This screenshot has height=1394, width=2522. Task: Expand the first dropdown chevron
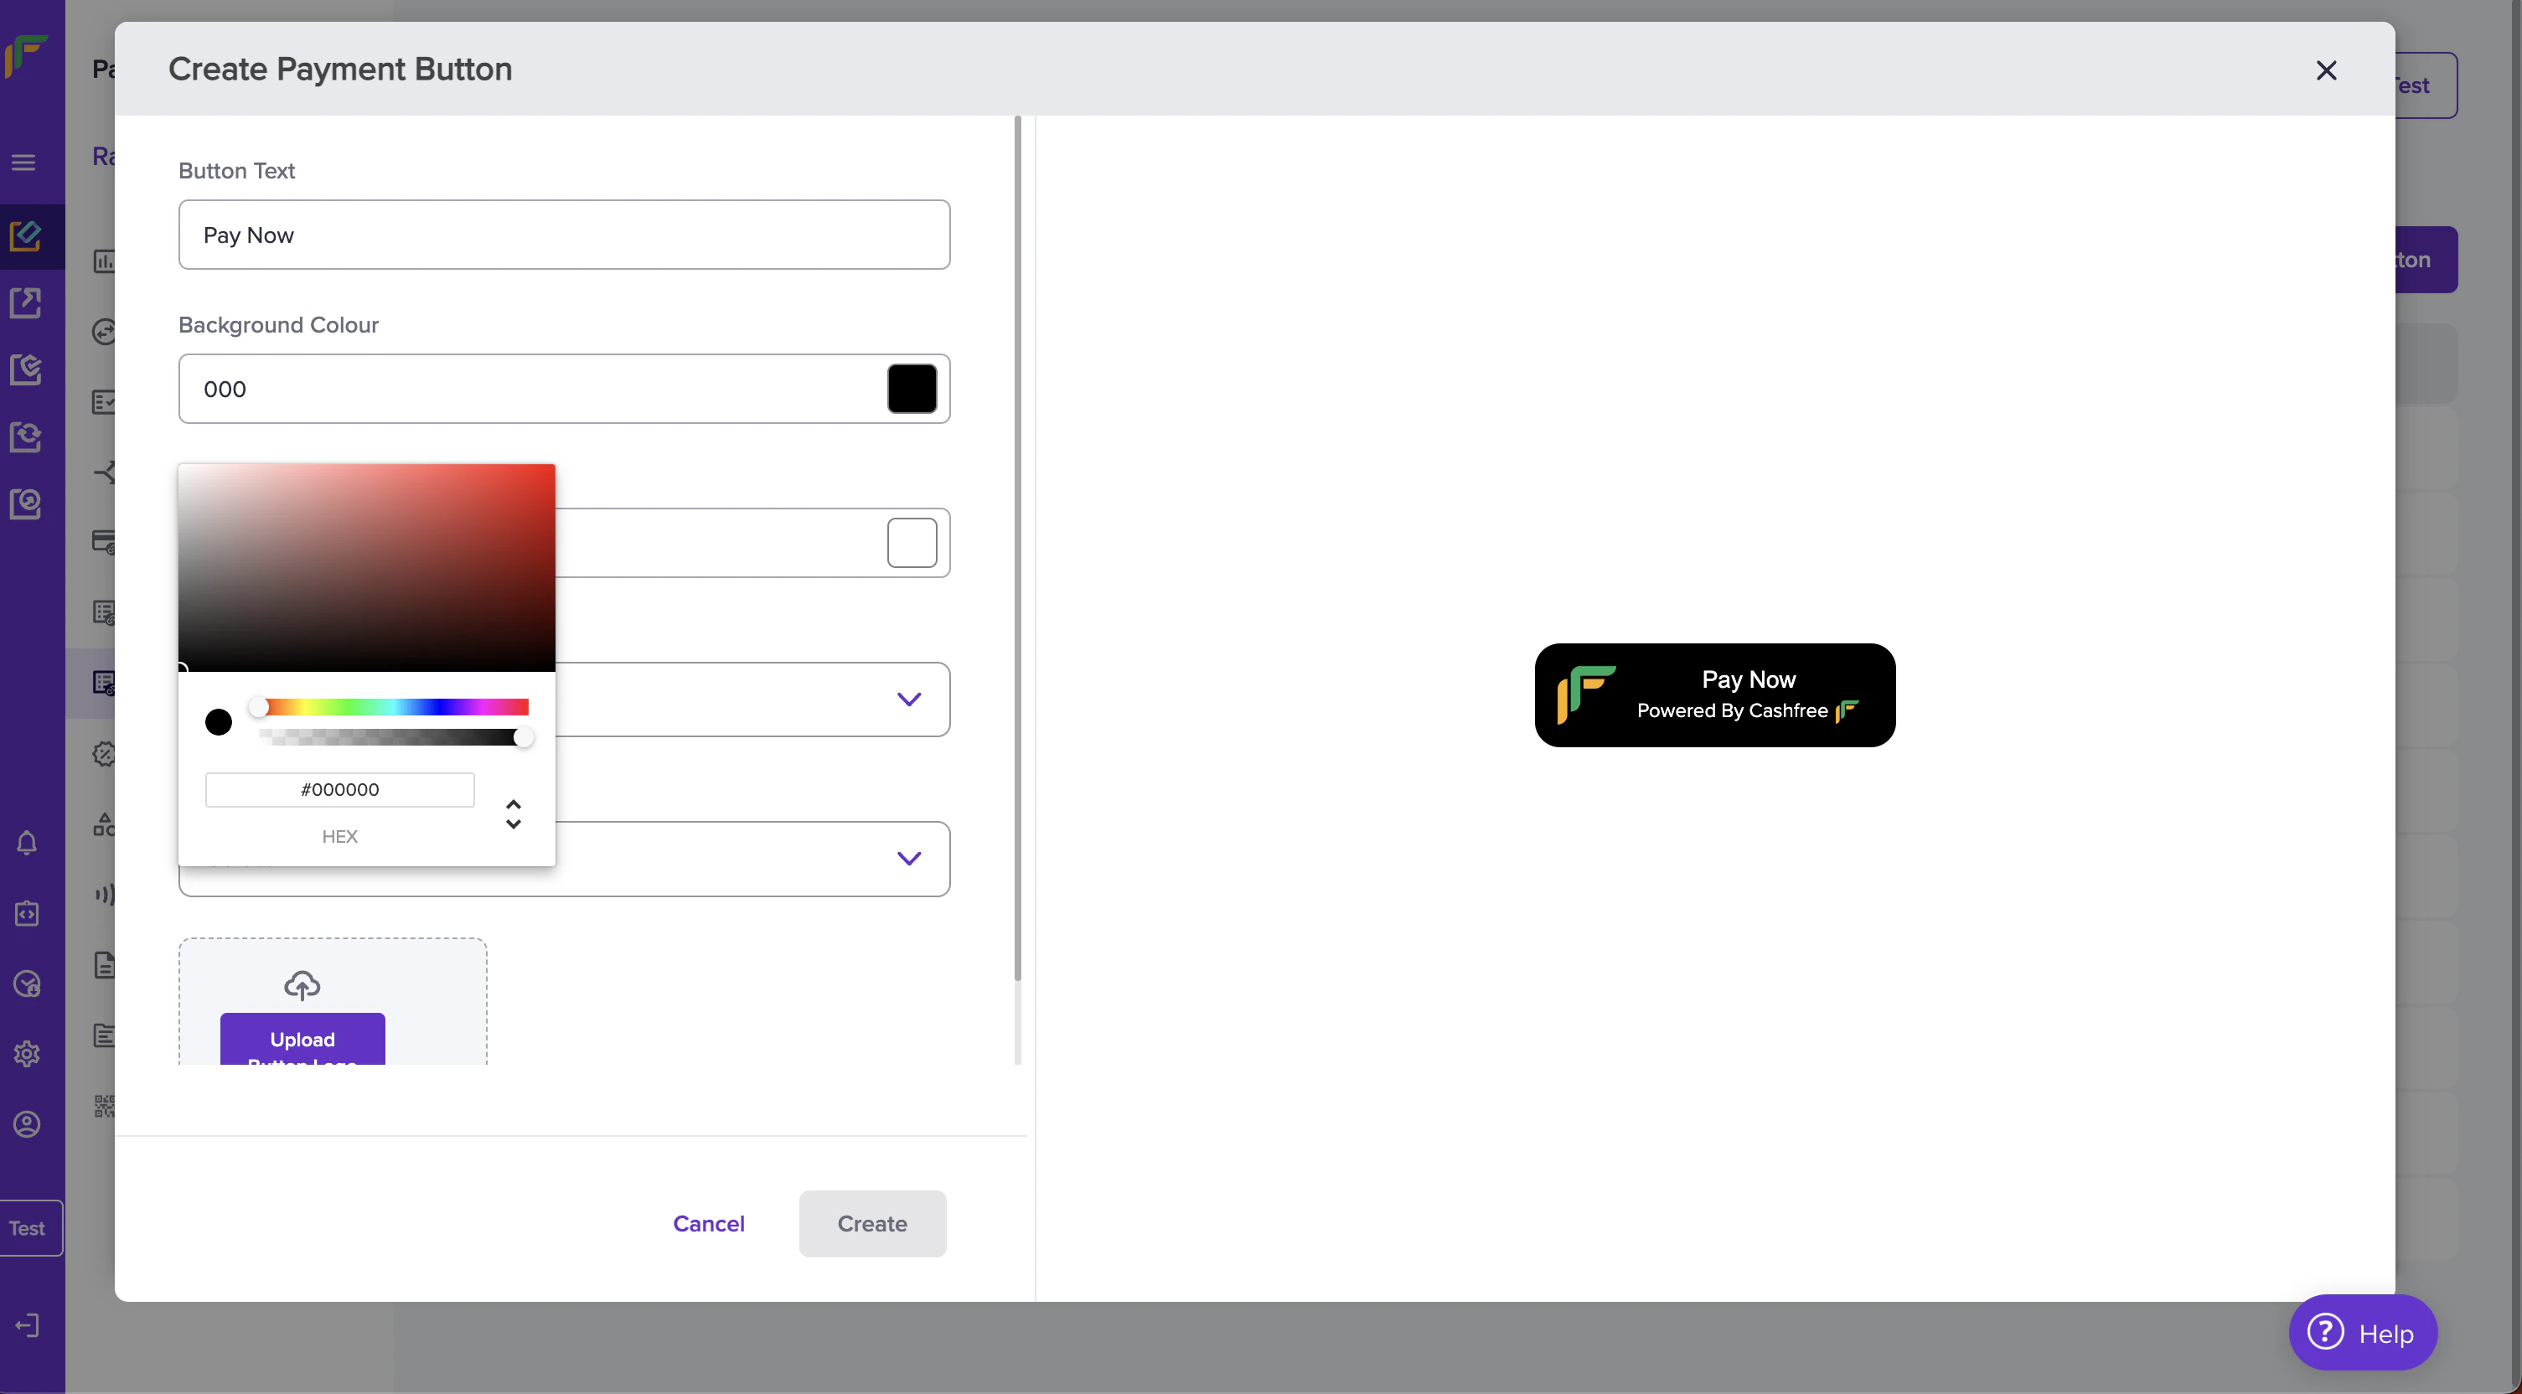[908, 699]
